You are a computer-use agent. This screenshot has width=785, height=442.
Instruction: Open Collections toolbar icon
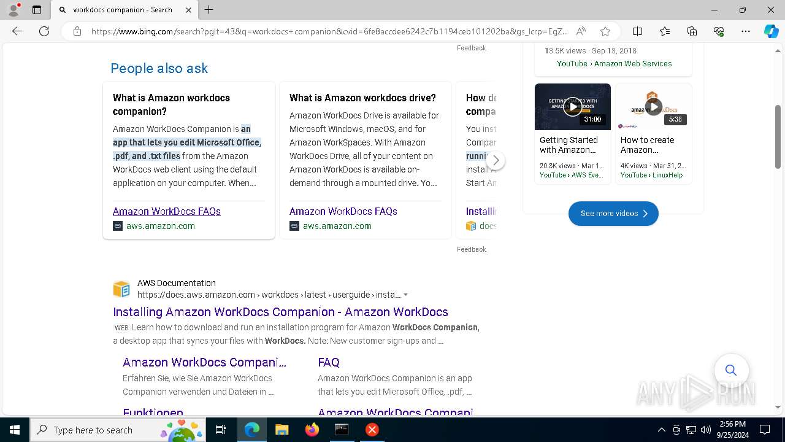(692, 31)
